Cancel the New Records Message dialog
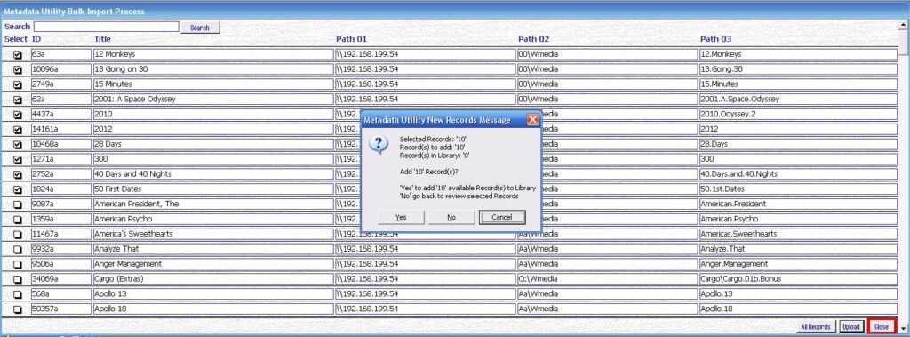The image size is (910, 337). [502, 217]
